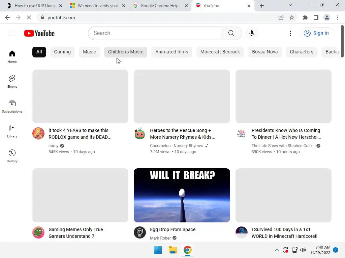The width and height of the screenshot is (345, 258).
Task: Click the Mark Rober channel name
Action: (x=160, y=238)
